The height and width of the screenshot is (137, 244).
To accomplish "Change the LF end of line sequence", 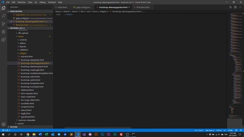I will tap(225, 130).
